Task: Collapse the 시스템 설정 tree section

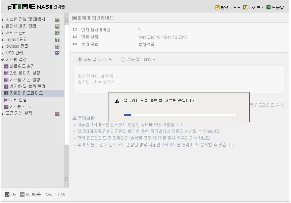Action: 3,60
